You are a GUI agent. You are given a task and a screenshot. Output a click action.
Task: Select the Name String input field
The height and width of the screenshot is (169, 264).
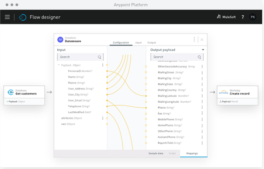tap(76, 77)
